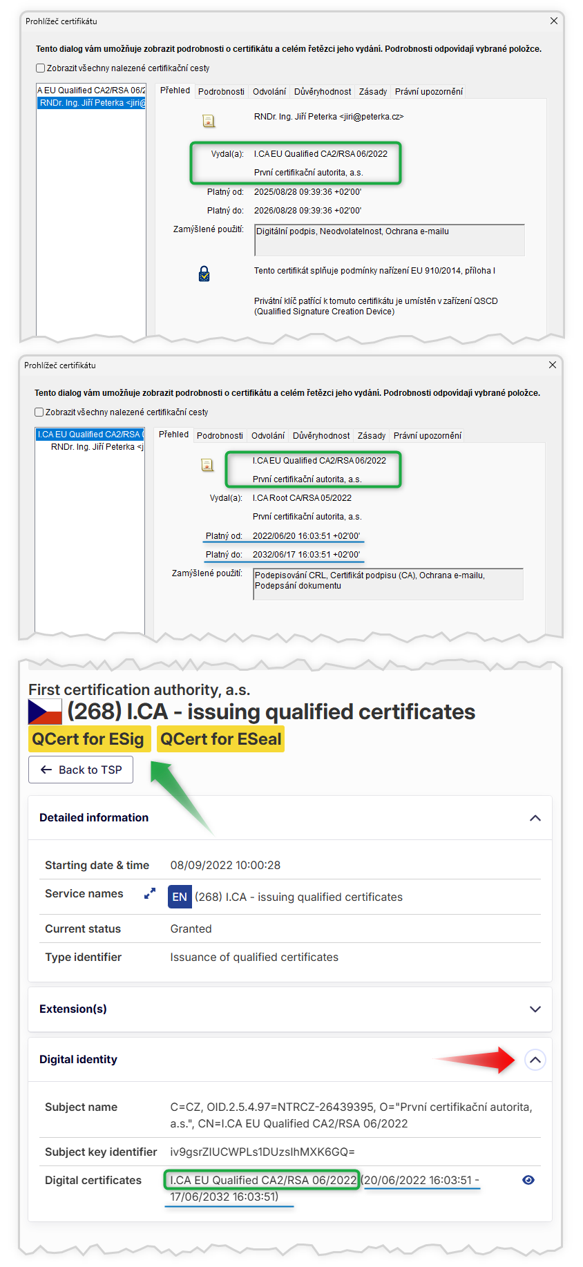The width and height of the screenshot is (583, 1267).
Task: Enable 'Zobrazit všechny nalezené' checkbox in second viewer
Action: [39, 412]
